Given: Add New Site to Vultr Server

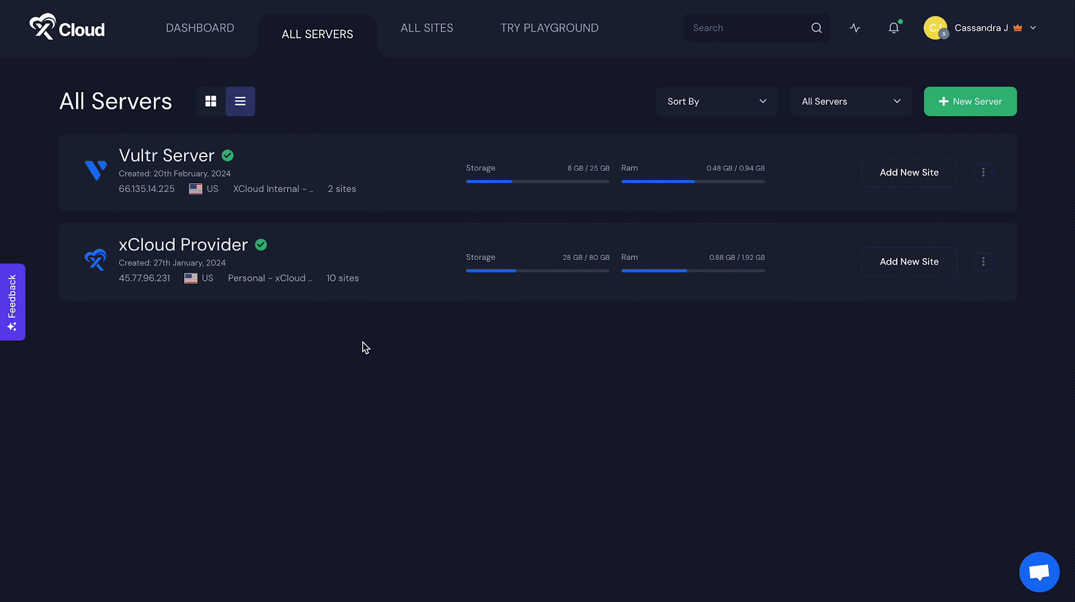Looking at the screenshot, I should click(909, 173).
